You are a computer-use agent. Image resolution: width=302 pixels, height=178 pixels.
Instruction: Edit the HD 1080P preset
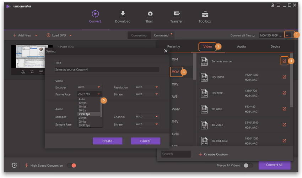tap(284, 77)
